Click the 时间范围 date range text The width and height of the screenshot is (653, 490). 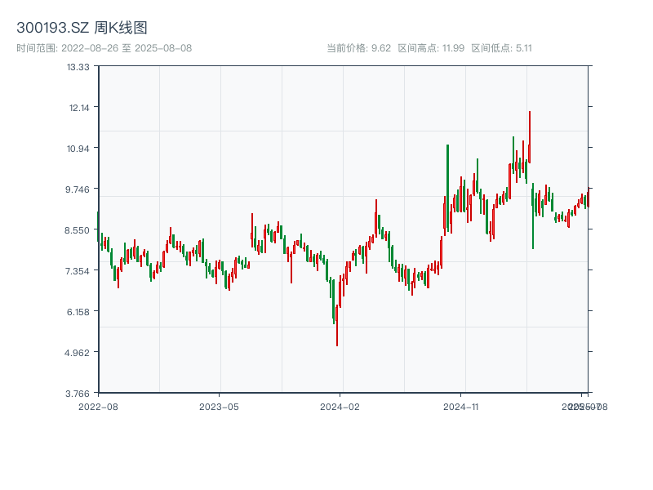point(104,48)
